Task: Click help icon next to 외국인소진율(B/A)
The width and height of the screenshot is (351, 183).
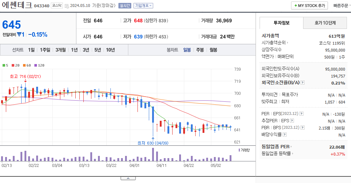Action: pos(303,83)
